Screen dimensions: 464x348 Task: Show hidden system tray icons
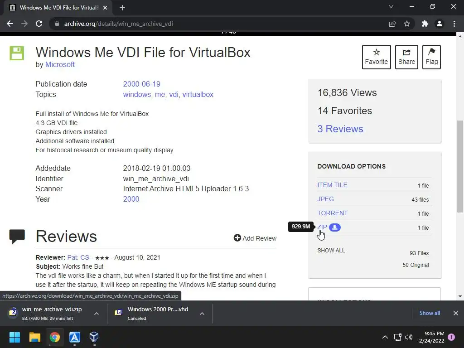coord(385,337)
